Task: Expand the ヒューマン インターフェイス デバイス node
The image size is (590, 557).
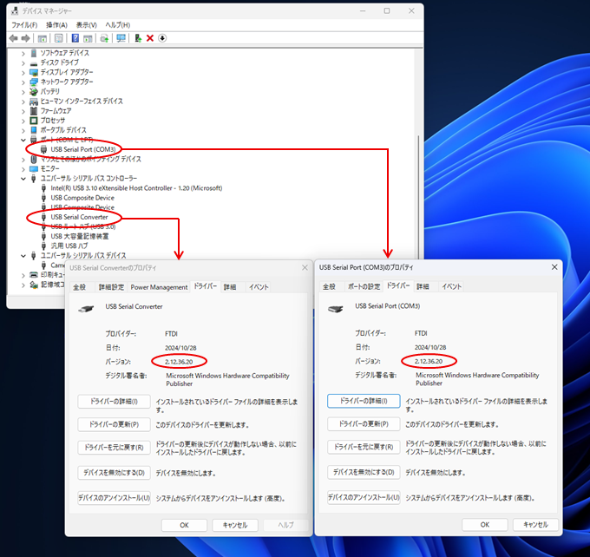Action: (23, 102)
